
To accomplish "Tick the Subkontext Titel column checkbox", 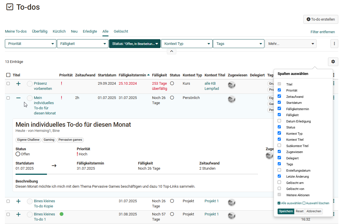I will click(x=279, y=146).
